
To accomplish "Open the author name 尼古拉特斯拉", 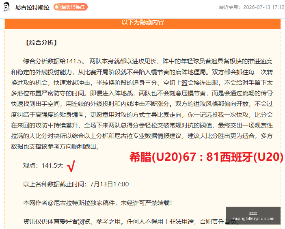I will (32, 7).
